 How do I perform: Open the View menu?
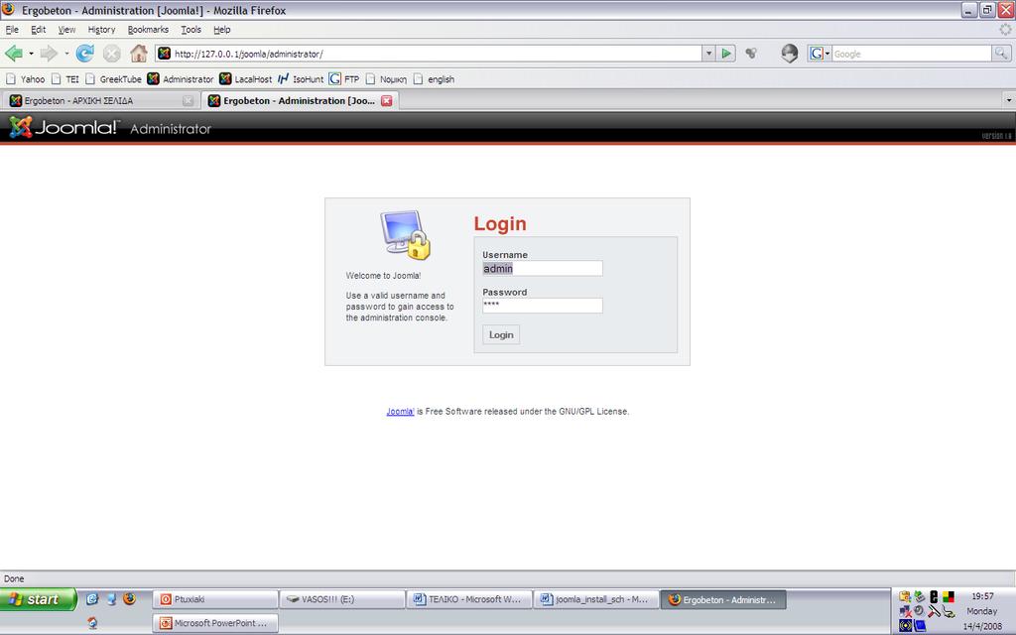click(x=66, y=30)
